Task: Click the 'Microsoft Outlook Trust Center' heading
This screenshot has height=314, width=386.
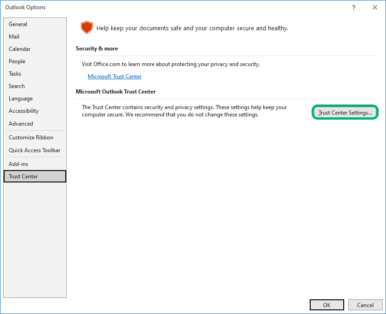Action: [116, 92]
